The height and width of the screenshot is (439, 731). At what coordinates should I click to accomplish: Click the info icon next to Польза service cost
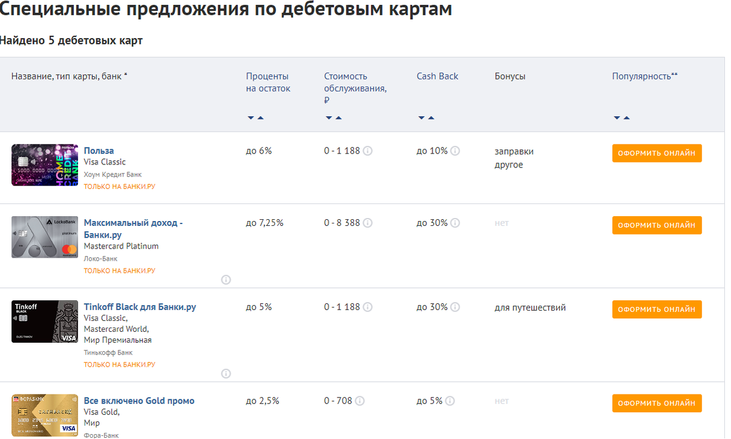(367, 150)
